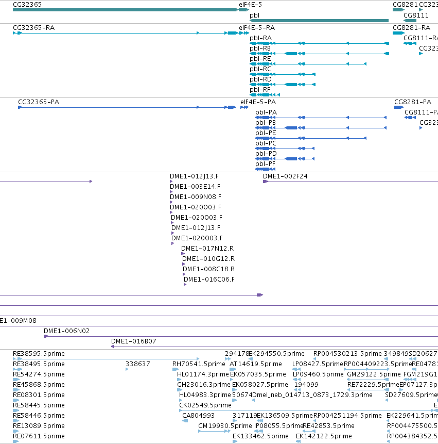Viewport: 438px width, 444px height.
Task: Select the DME1-002F24 clone label
Action: 285,176
